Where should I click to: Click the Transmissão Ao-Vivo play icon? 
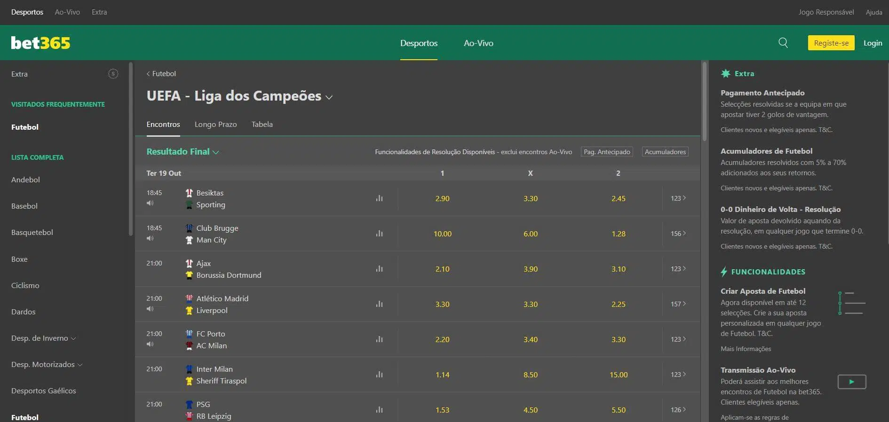852,382
